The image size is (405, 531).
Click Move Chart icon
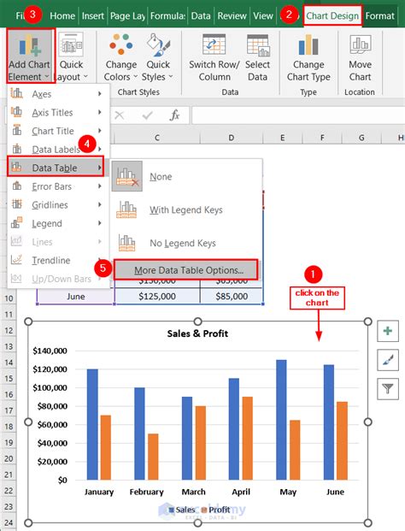tap(360, 44)
